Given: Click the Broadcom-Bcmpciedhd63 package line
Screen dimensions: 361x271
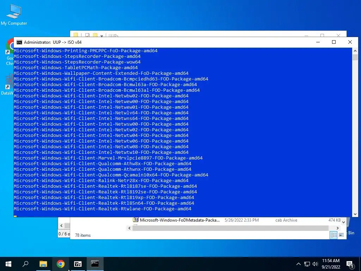Looking at the screenshot, I should 111,79.
